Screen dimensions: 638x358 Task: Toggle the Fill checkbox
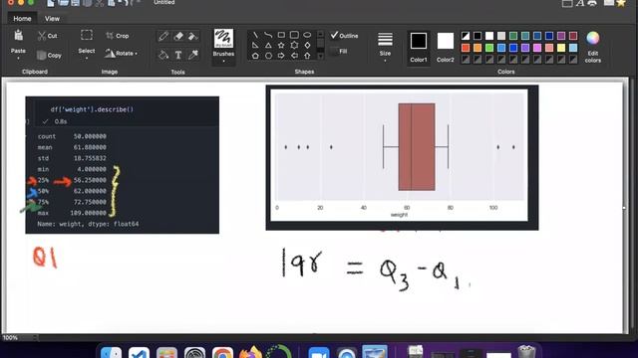point(339,51)
